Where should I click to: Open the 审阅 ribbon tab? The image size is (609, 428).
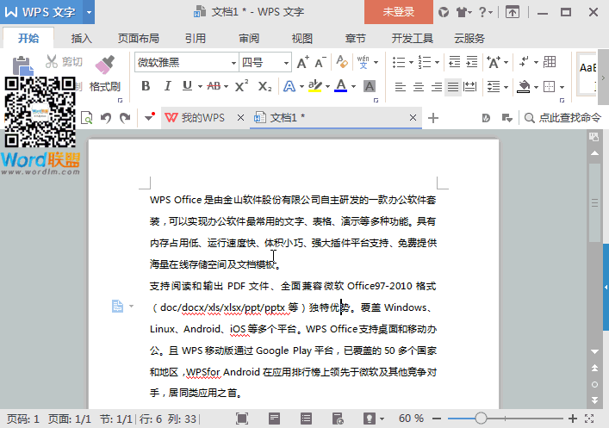point(249,39)
